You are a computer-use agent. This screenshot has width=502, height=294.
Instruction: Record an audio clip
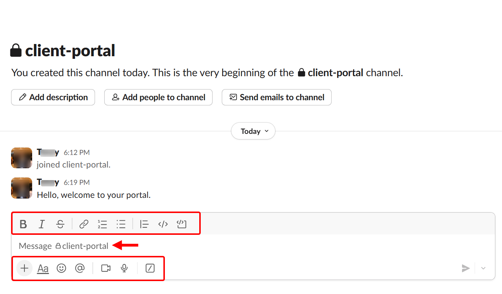coord(124,268)
